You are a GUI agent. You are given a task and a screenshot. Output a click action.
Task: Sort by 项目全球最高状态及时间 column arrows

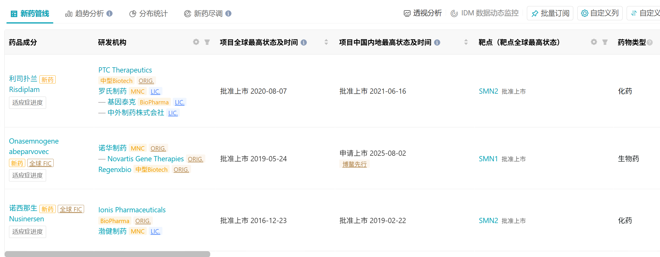point(326,42)
